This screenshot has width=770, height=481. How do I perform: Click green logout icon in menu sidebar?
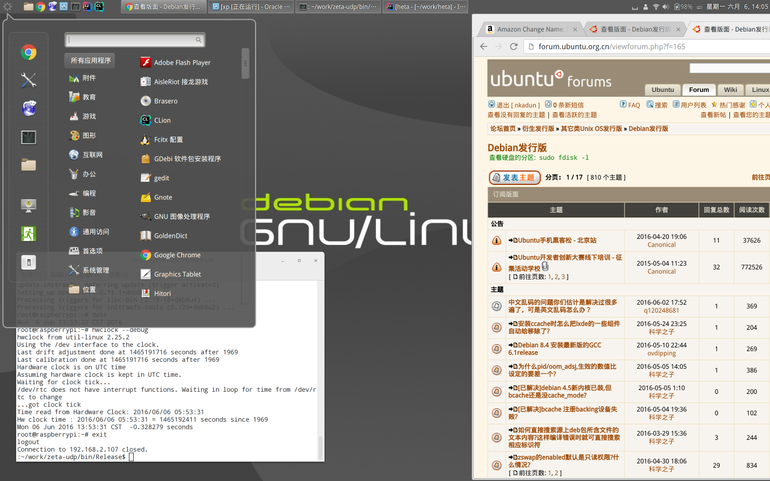[29, 234]
